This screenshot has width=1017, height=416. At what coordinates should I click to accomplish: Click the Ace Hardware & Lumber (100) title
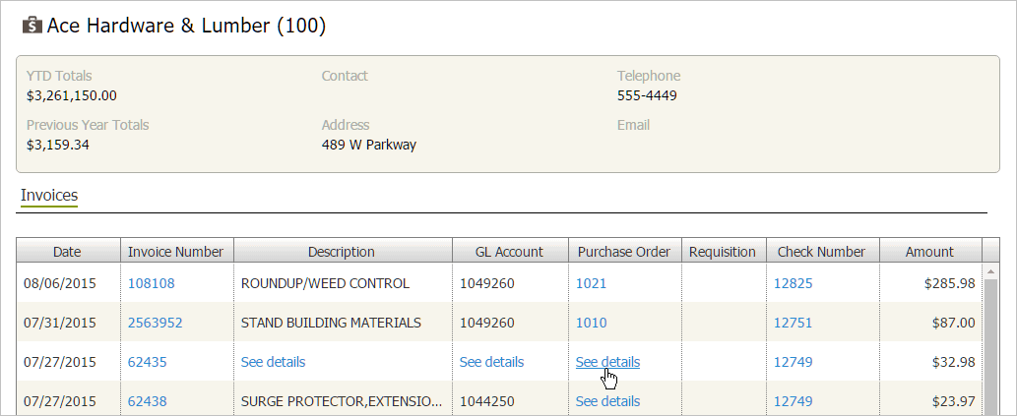[x=187, y=26]
